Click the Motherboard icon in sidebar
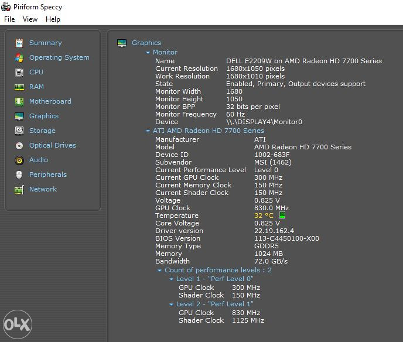 [19, 102]
